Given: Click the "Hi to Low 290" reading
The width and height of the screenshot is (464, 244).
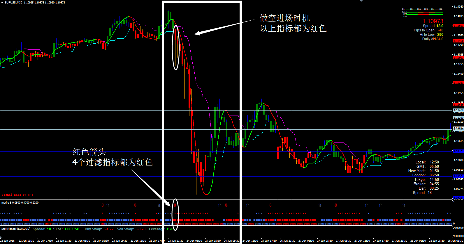Looking at the screenshot, I should [431, 35].
